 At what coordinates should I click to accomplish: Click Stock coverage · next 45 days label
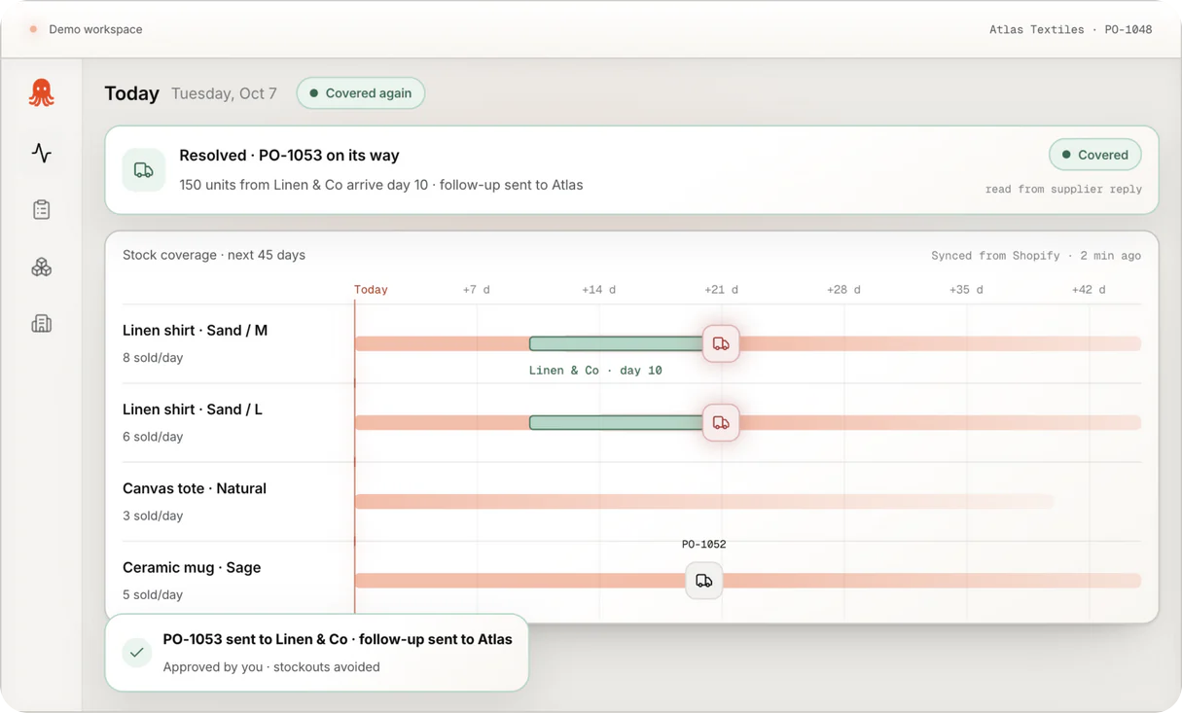coord(214,255)
